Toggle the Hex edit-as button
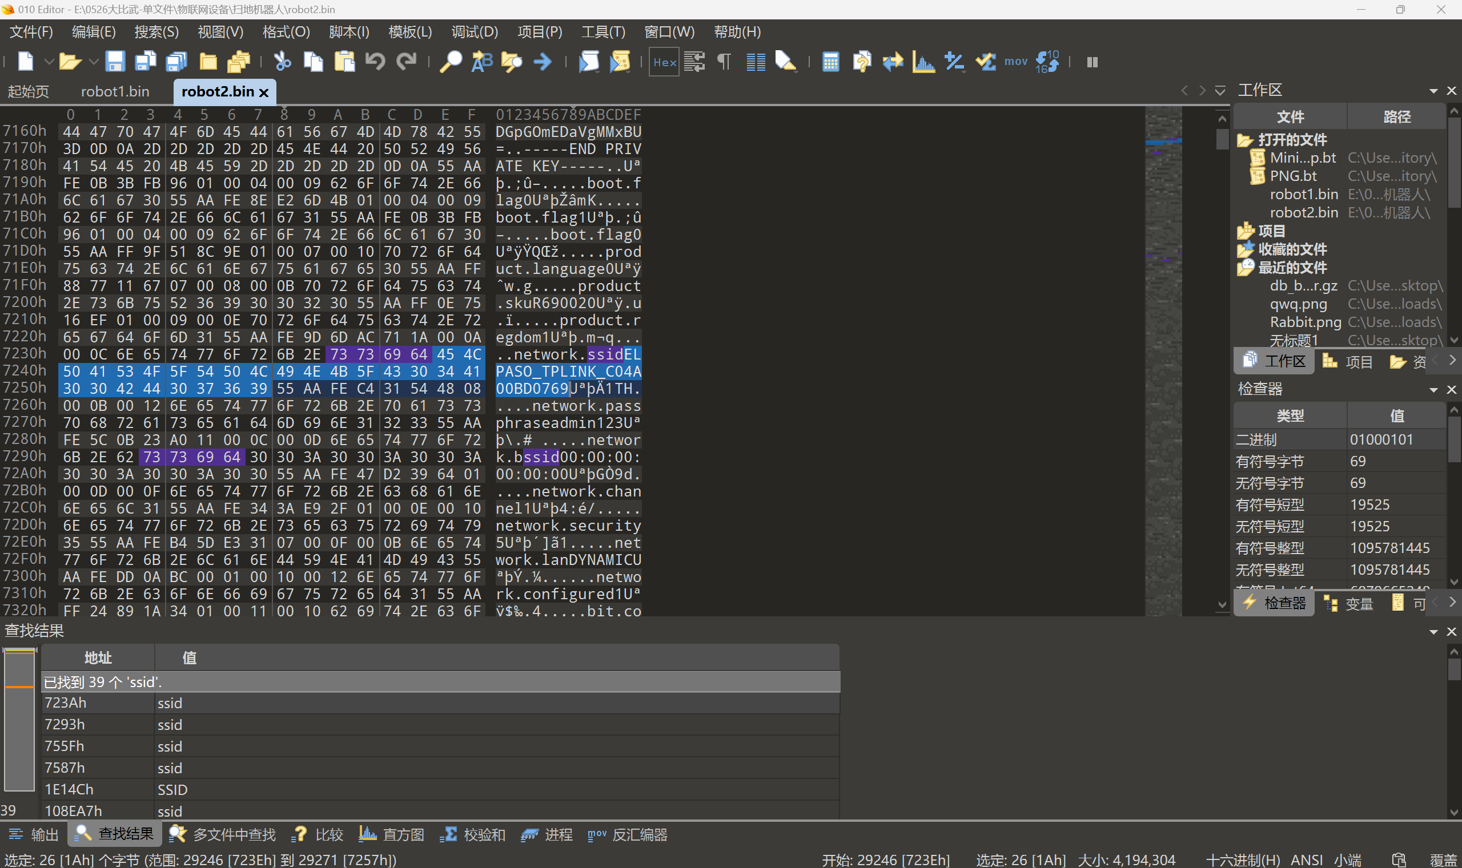 [x=664, y=62]
